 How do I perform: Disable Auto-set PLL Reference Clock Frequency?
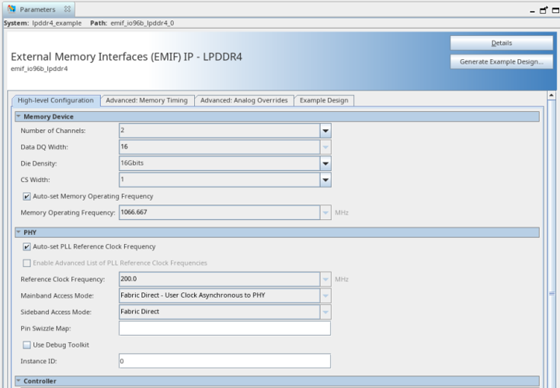pos(27,247)
